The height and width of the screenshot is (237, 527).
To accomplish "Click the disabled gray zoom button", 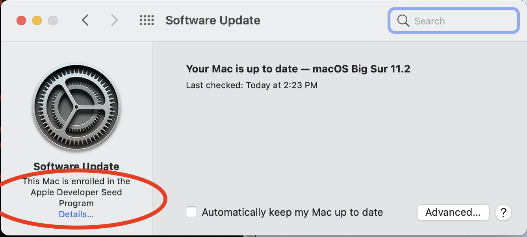I will pyautogui.click(x=53, y=20).
